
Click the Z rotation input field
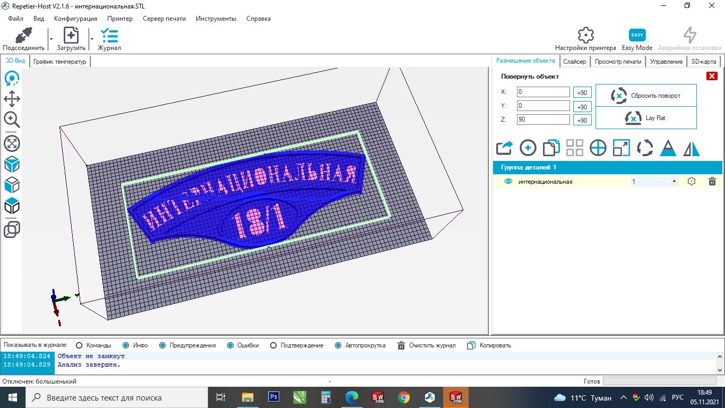pyautogui.click(x=543, y=120)
